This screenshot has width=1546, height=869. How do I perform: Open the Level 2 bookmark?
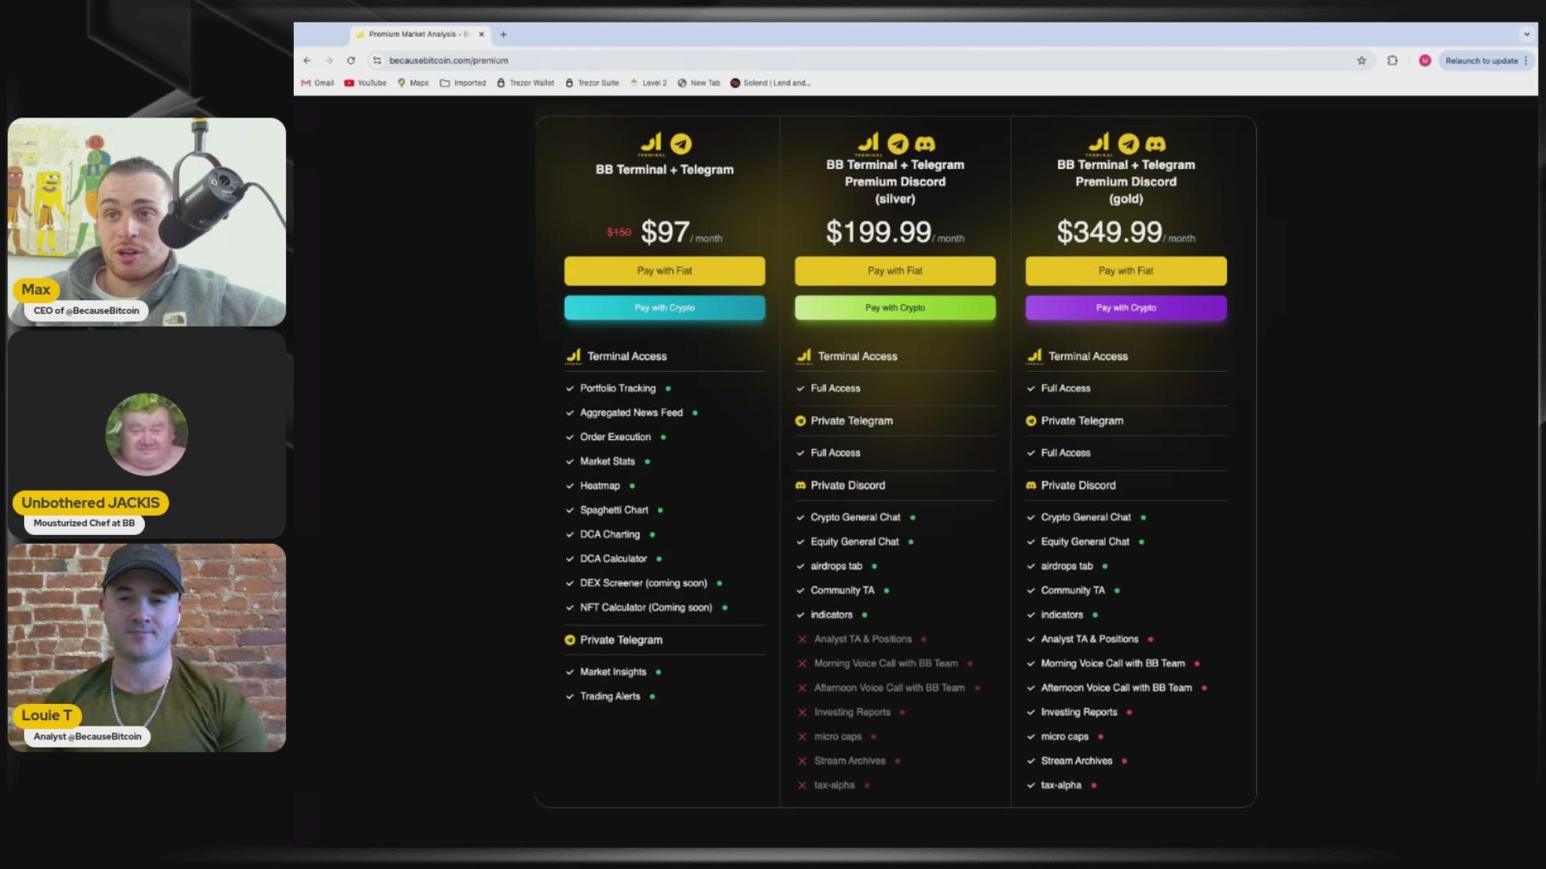(x=648, y=83)
